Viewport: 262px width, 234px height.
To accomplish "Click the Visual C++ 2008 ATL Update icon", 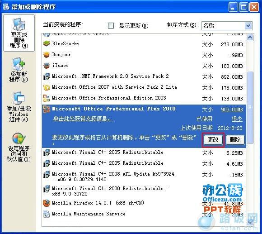I will [47, 174].
